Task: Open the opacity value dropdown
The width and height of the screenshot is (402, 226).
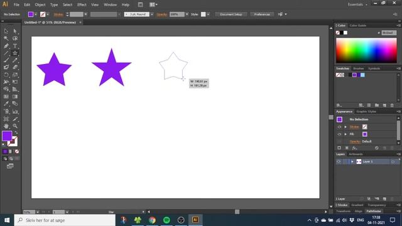Action: [x=187, y=14]
